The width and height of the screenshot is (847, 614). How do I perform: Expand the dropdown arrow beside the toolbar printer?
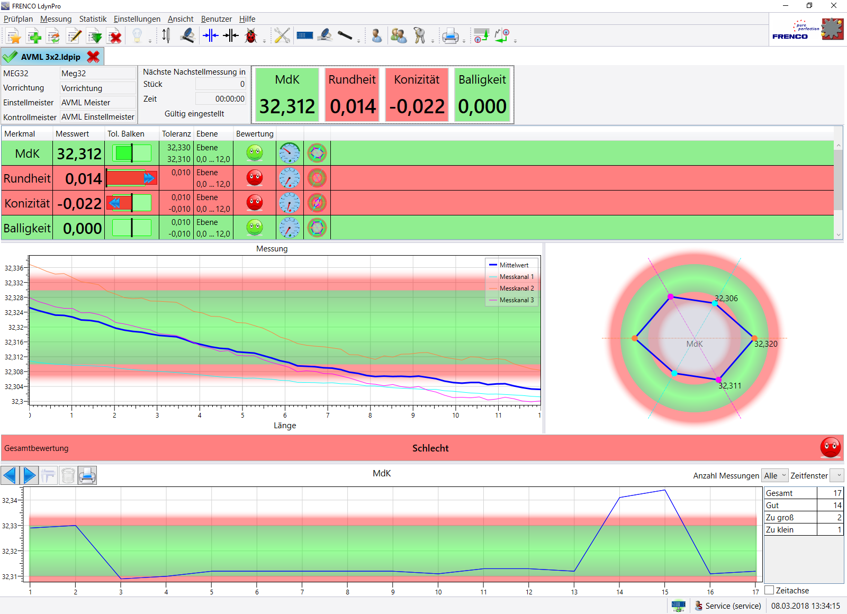point(464,40)
